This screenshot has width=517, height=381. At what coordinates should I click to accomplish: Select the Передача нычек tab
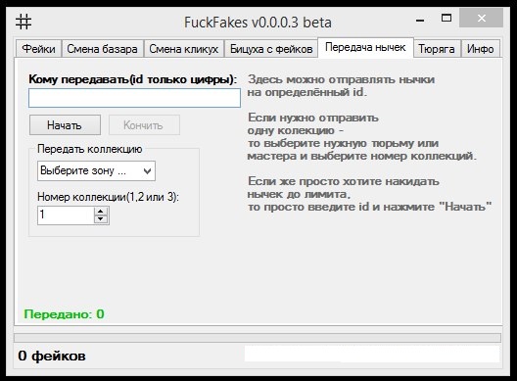365,47
